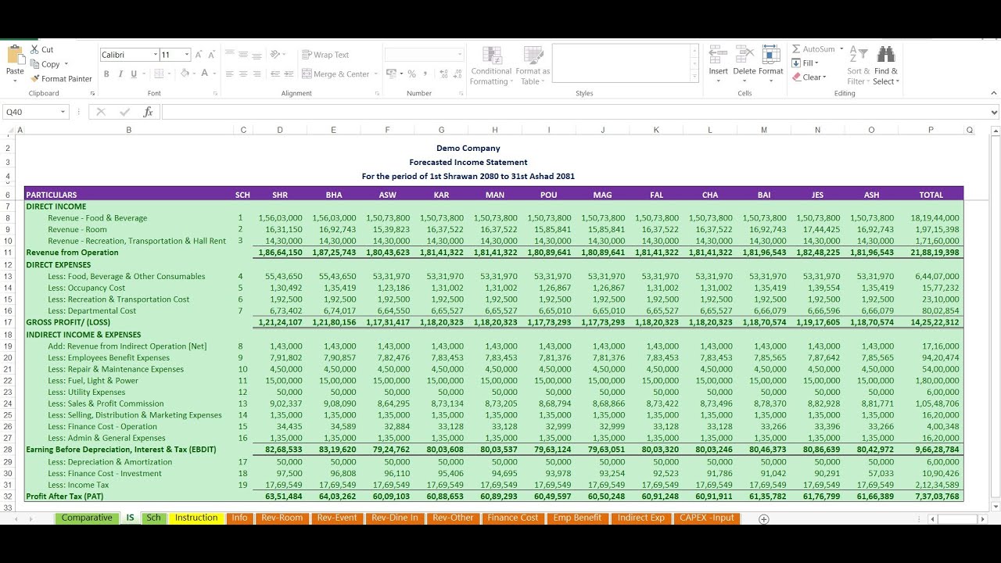Screen dimensions: 1001x563
Task: Toggle Bold formatting
Action: coord(106,74)
